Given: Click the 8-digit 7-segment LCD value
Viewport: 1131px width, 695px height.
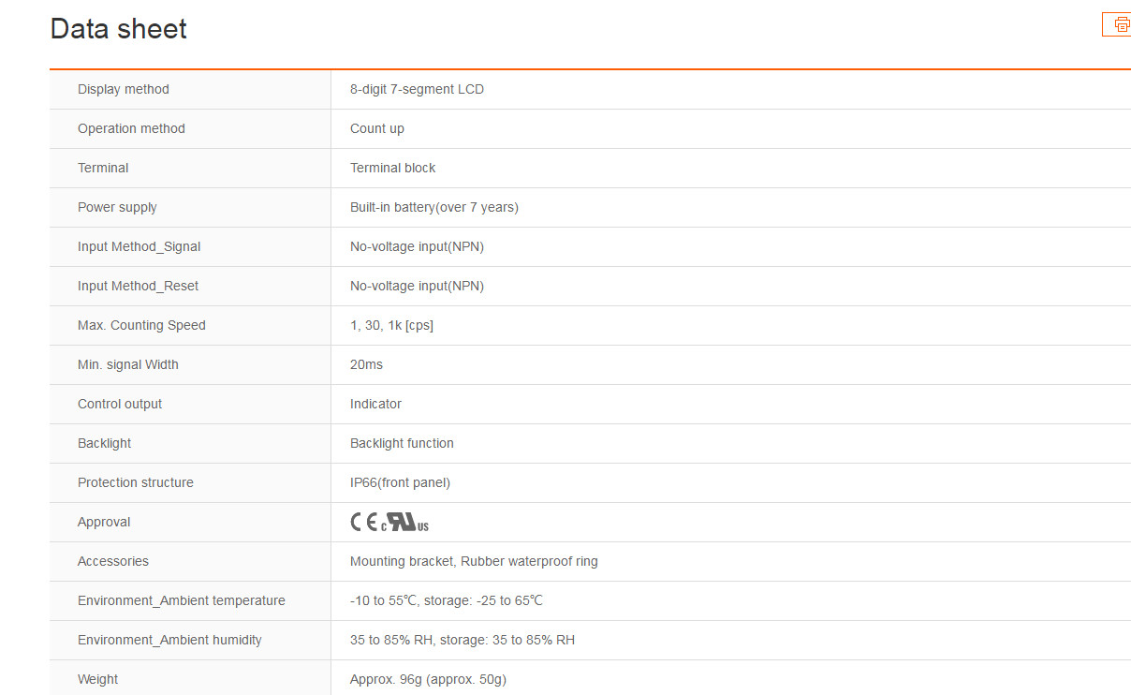Looking at the screenshot, I should tap(417, 90).
